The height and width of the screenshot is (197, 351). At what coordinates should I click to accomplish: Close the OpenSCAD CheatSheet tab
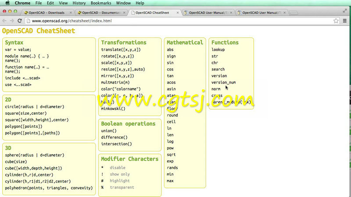click(178, 13)
